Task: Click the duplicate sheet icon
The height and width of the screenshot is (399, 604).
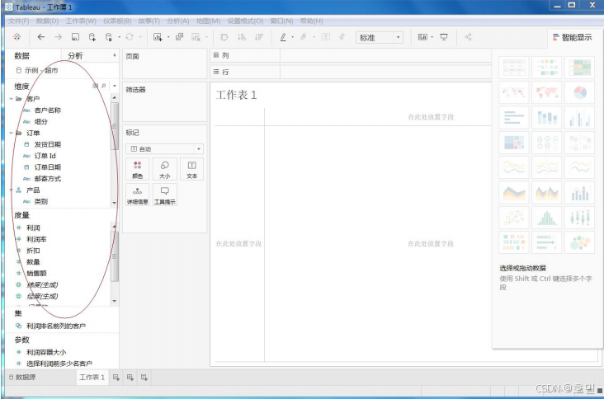Action: point(180,37)
